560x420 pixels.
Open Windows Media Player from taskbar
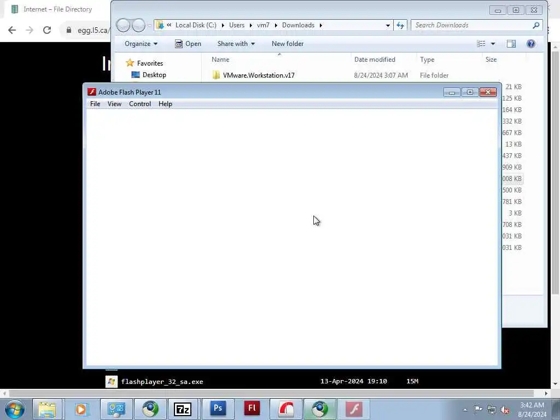click(81, 409)
